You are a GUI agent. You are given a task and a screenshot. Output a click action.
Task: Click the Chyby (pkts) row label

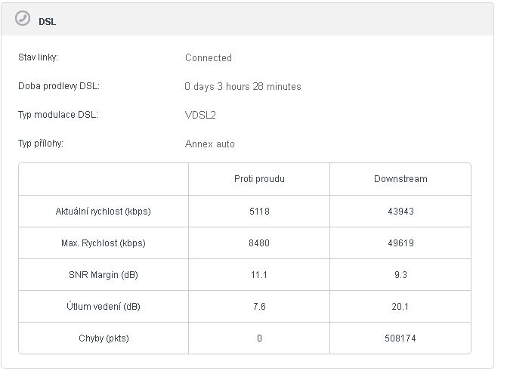point(104,338)
